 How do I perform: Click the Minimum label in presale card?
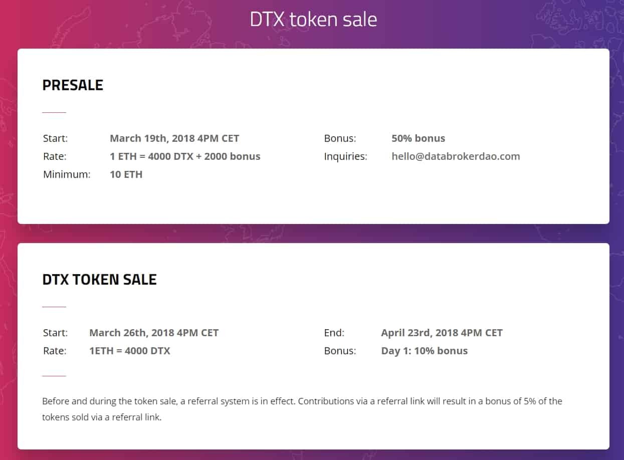pos(67,174)
